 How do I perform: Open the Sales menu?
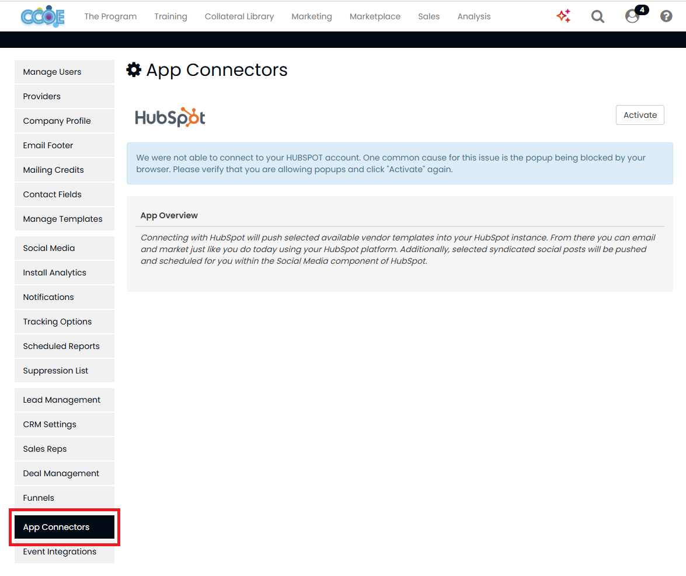coord(429,16)
